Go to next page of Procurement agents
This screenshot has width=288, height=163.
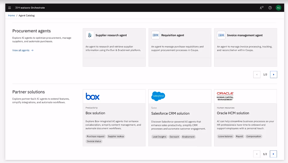tap(274, 74)
